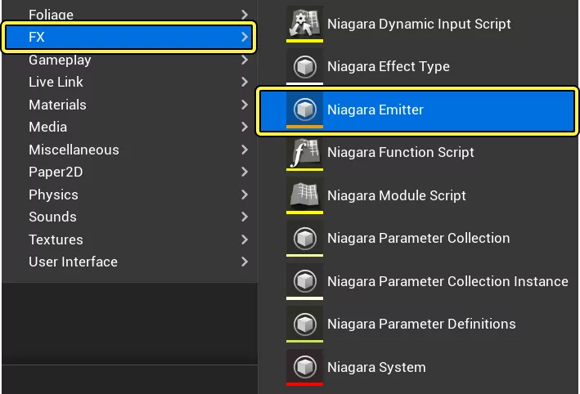Click the Niagara Emitter cube icon
This screenshot has height=394, width=580.
[x=304, y=110]
